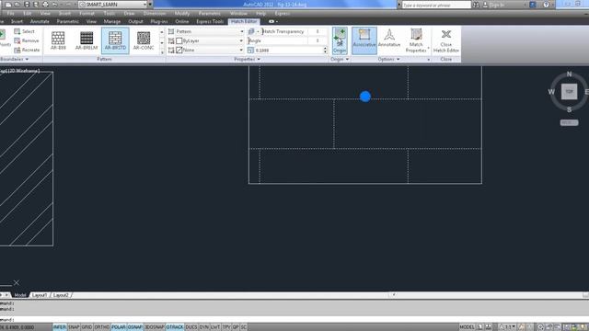Viewport: 589px width, 331px height.
Task: Click the keyword search input box
Action: tap(436, 5)
